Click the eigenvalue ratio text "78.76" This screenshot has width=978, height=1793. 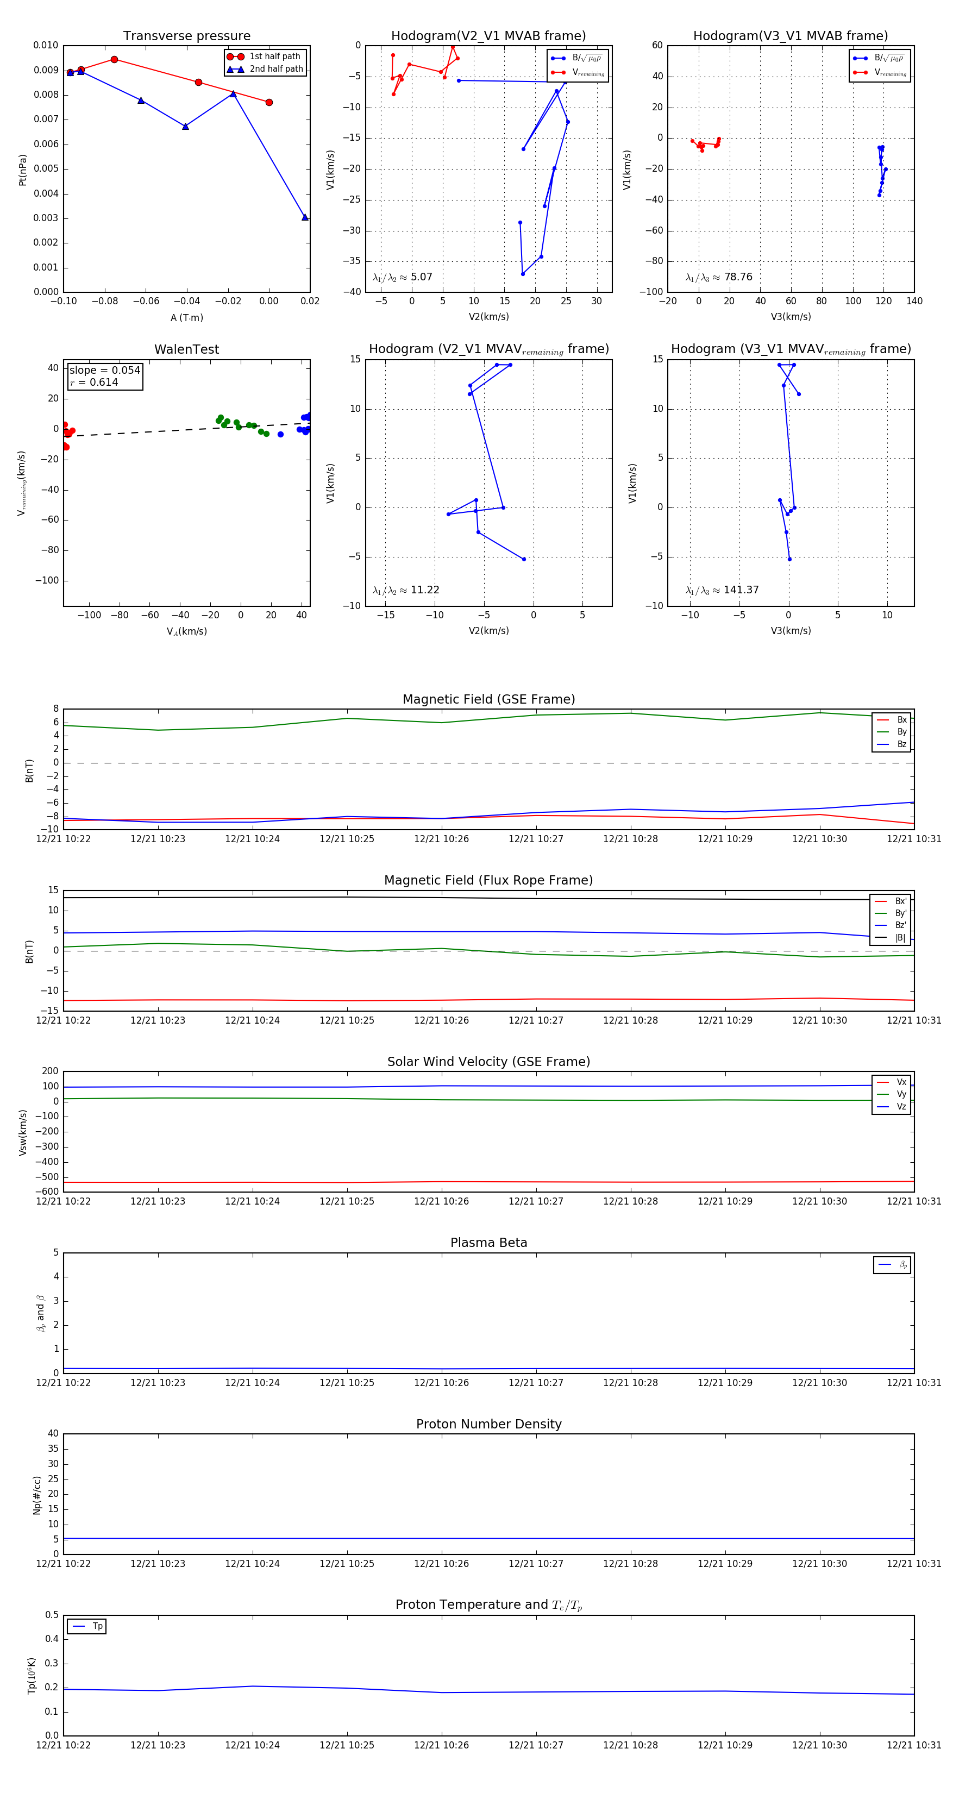click(x=738, y=277)
